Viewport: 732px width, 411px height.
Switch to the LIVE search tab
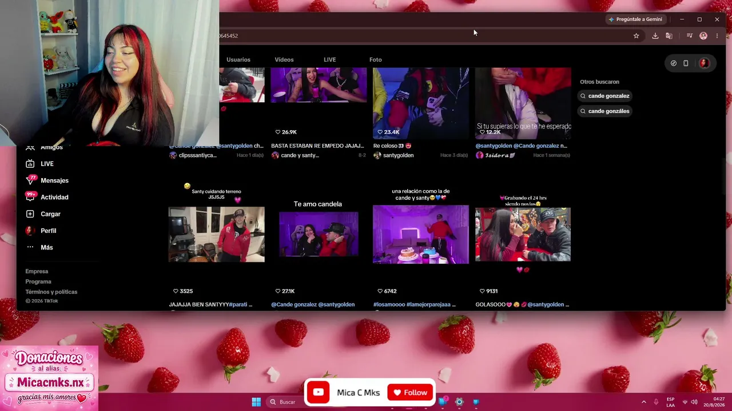pyautogui.click(x=330, y=59)
